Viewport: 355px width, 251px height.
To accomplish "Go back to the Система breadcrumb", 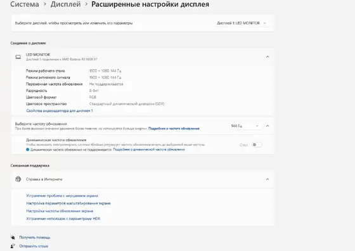I will point(25,4).
